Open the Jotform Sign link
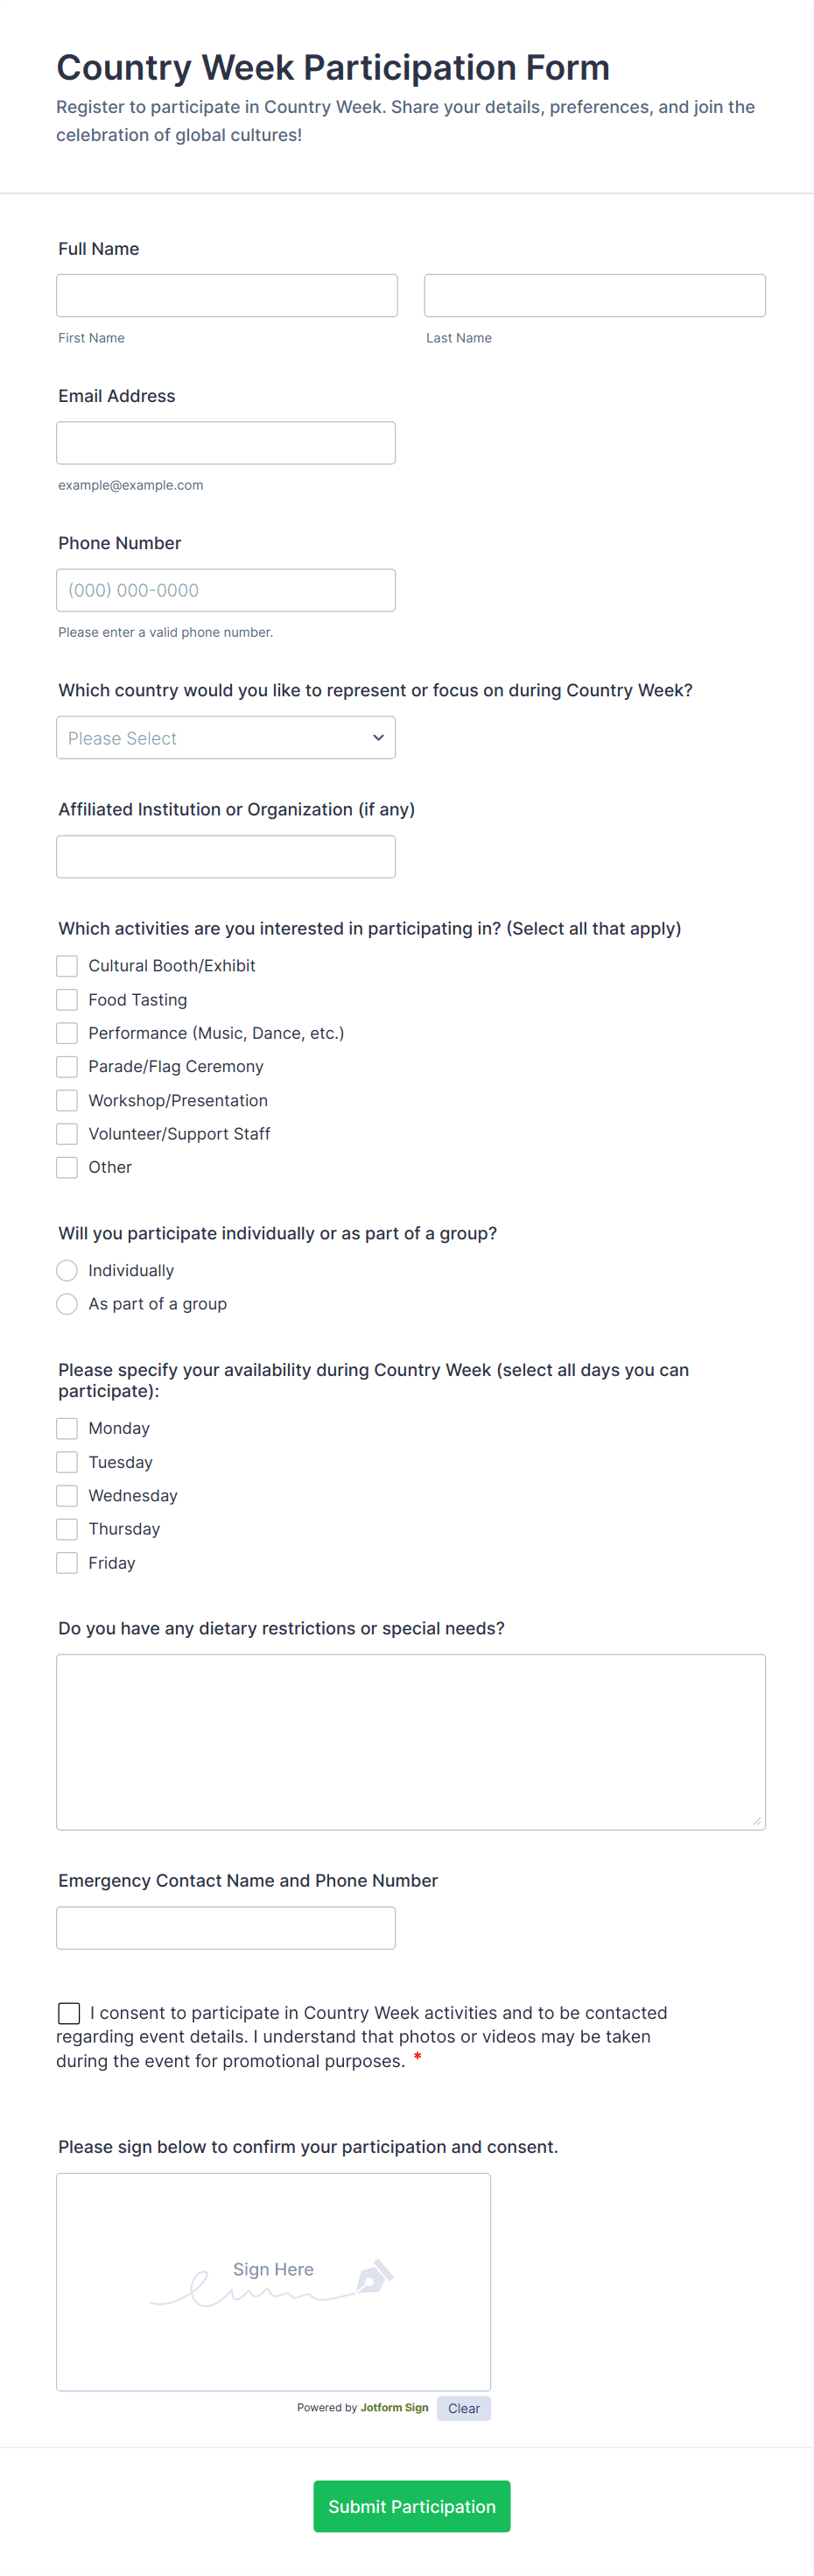 tap(395, 2408)
